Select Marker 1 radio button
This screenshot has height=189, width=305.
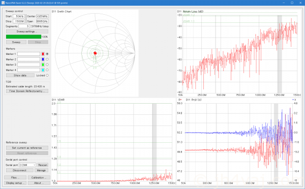pos(47,54)
